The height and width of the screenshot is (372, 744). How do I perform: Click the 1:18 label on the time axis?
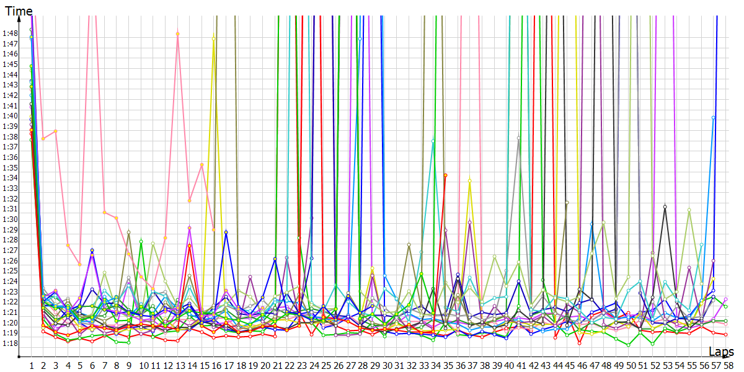pos(9,343)
